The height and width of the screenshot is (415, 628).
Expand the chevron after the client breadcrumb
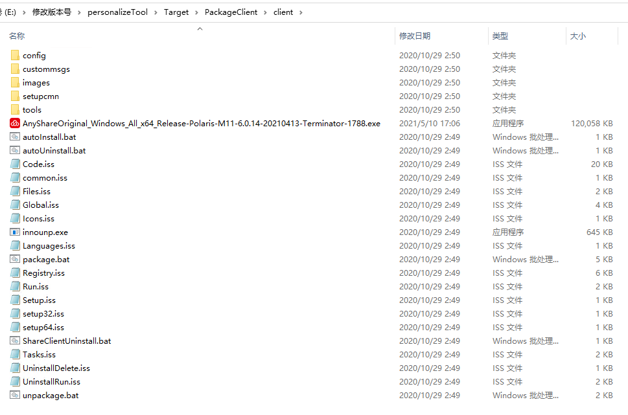[301, 13]
